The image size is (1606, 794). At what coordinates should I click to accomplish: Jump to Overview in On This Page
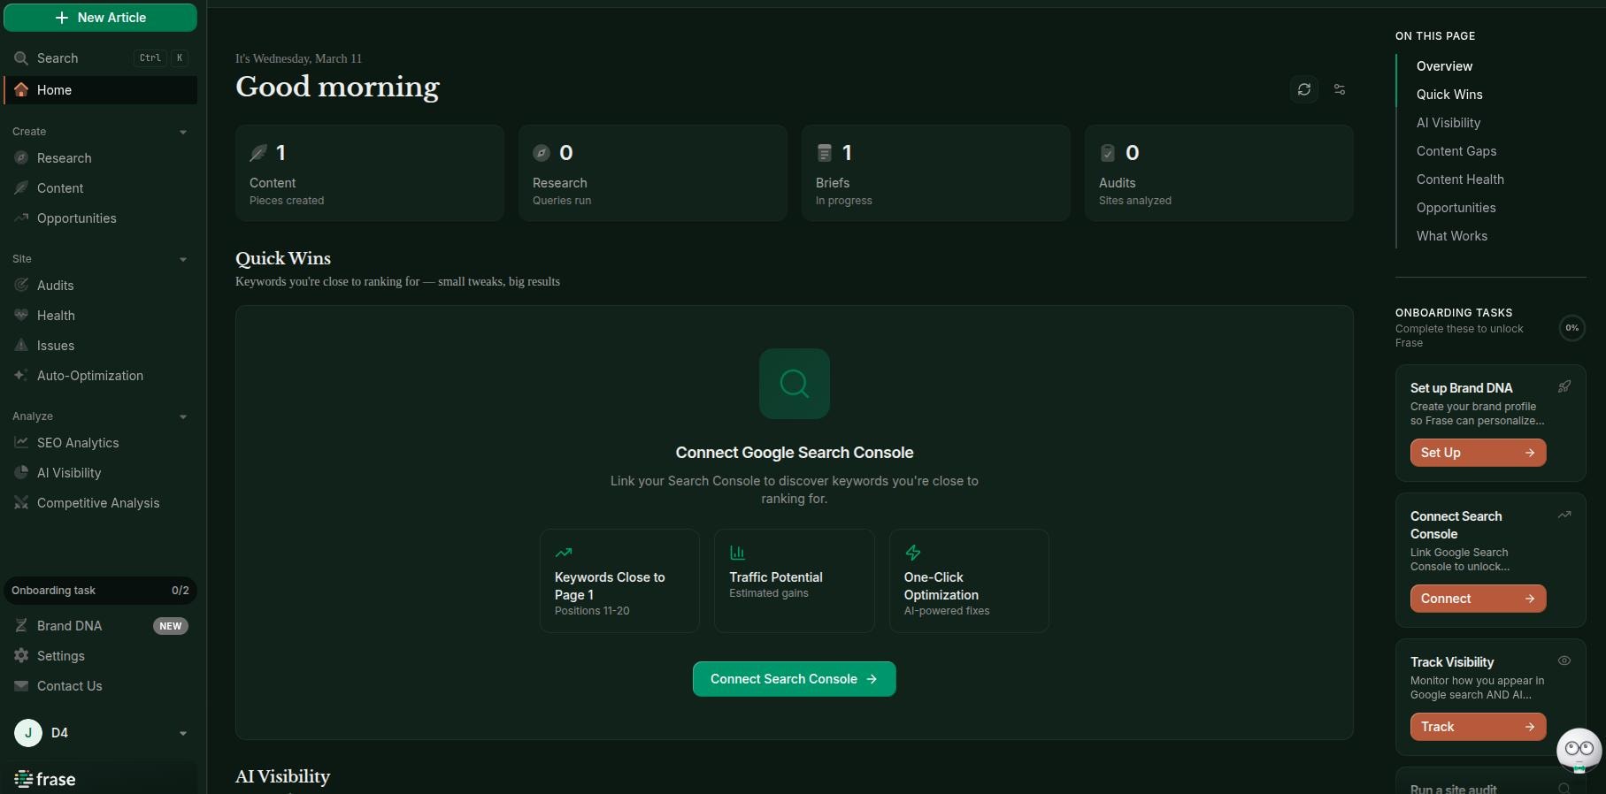(x=1444, y=66)
